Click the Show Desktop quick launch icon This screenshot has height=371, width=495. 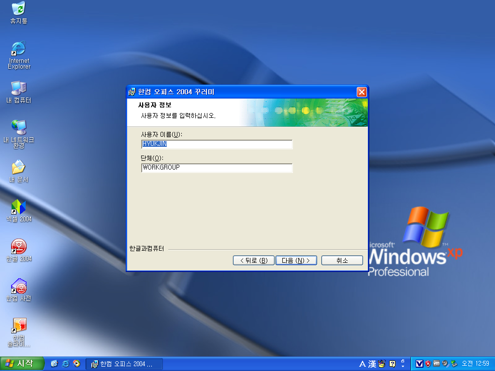(54, 364)
